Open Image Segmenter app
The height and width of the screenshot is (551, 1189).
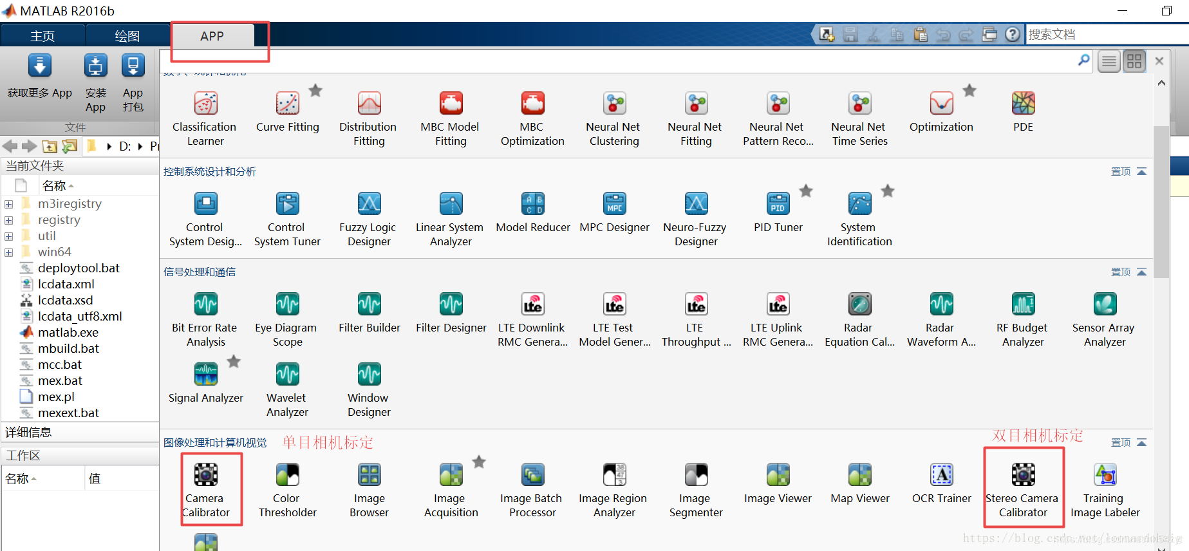[x=696, y=490]
